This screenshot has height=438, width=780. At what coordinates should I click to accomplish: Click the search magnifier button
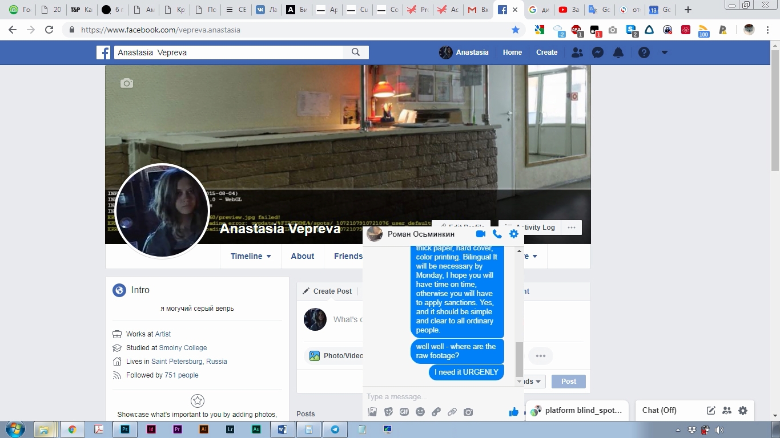coord(356,52)
